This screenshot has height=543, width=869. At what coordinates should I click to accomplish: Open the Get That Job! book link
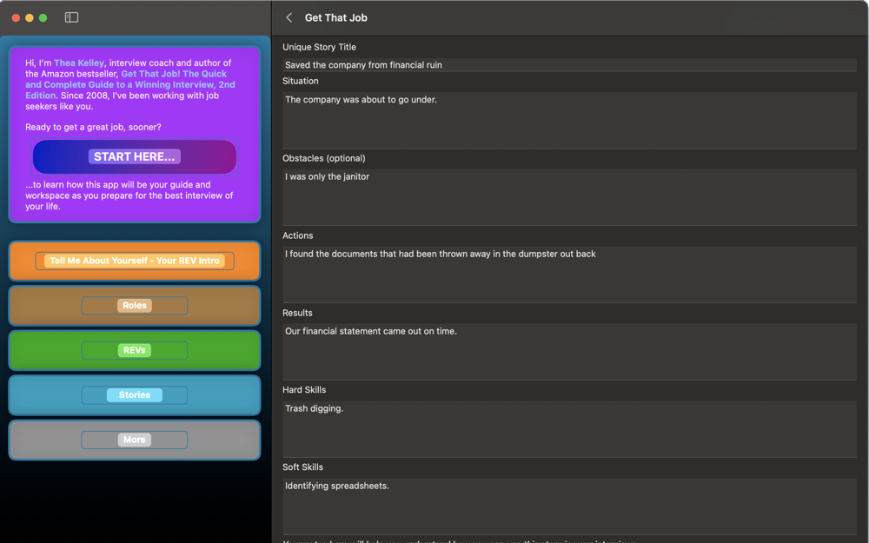(x=130, y=84)
